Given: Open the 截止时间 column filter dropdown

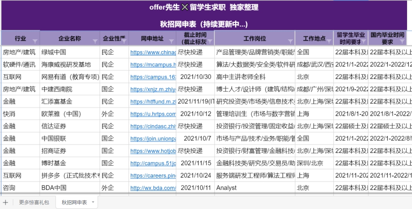Looking at the screenshot, I should [x=210, y=41].
